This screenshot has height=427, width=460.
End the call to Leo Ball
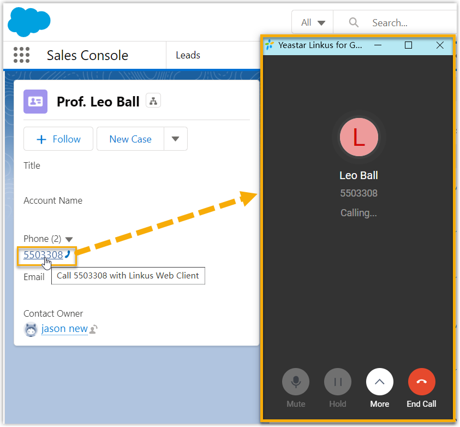coord(421,382)
